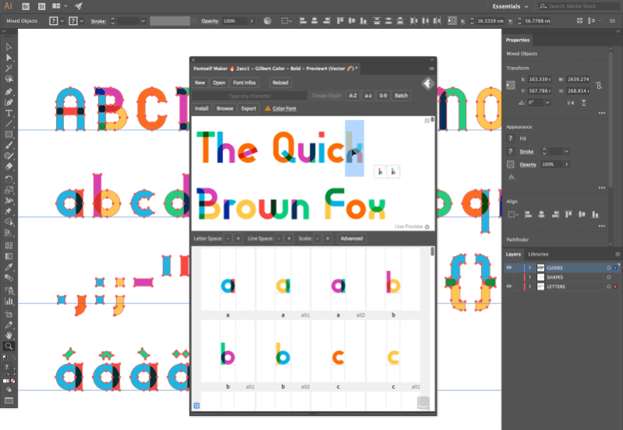Toggle visibility of LETTERS layer

tap(509, 286)
